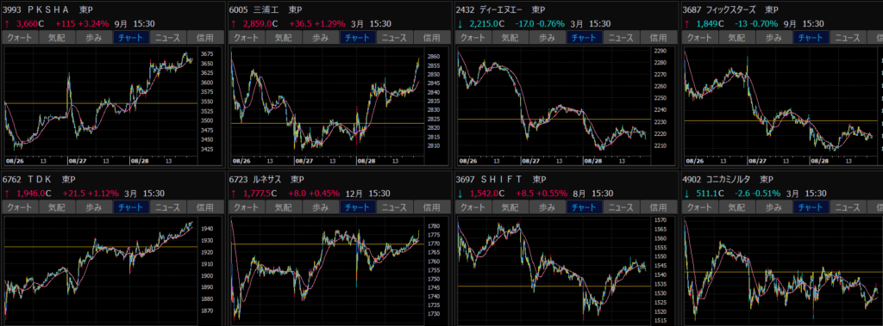Open the クォート tab in the PKSHA panel
883x326 pixels.
[x=21, y=38]
